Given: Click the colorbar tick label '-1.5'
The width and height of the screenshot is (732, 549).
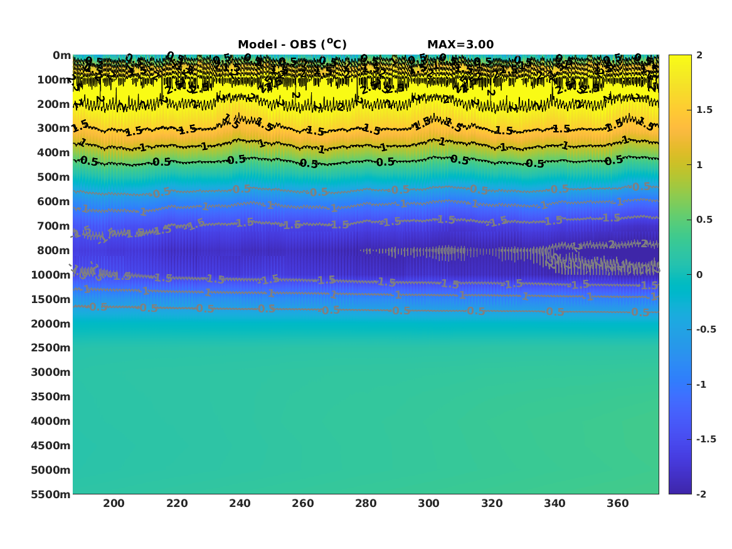Looking at the screenshot, I should [x=706, y=439].
